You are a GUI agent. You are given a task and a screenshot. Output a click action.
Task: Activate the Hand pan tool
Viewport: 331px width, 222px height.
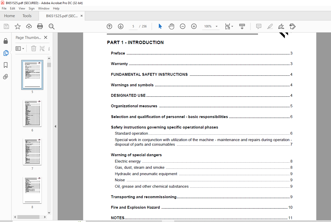click(x=171, y=26)
